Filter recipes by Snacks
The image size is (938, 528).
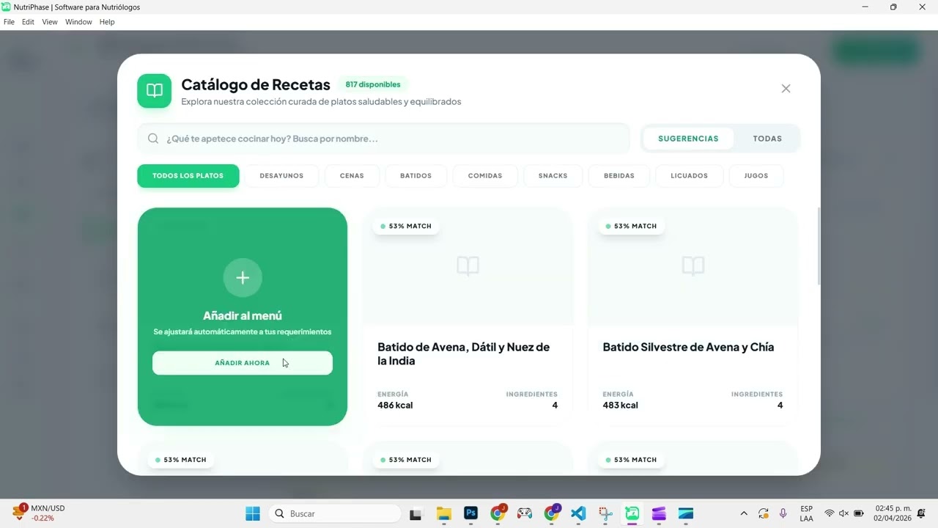click(x=553, y=176)
